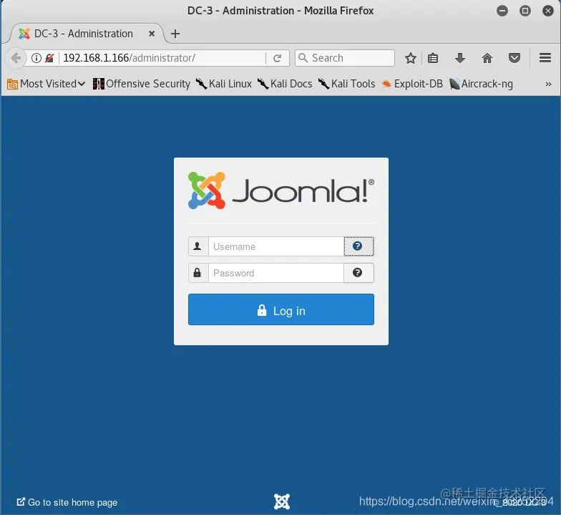561x515 pixels.
Task: Reload the page with the refresh icon
Action: [x=278, y=58]
